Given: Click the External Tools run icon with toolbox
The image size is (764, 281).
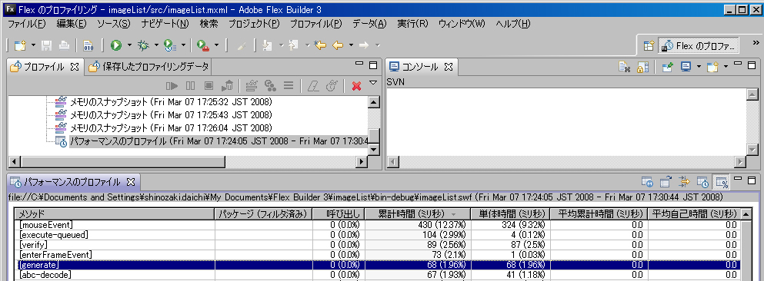Looking at the screenshot, I should click(202, 45).
